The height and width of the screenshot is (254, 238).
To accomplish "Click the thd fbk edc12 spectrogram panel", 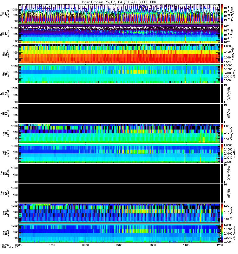I will click(x=119, y=133).
